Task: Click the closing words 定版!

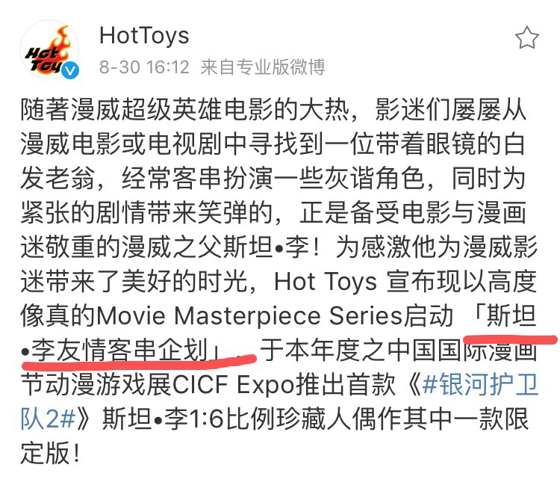Action: (x=50, y=454)
